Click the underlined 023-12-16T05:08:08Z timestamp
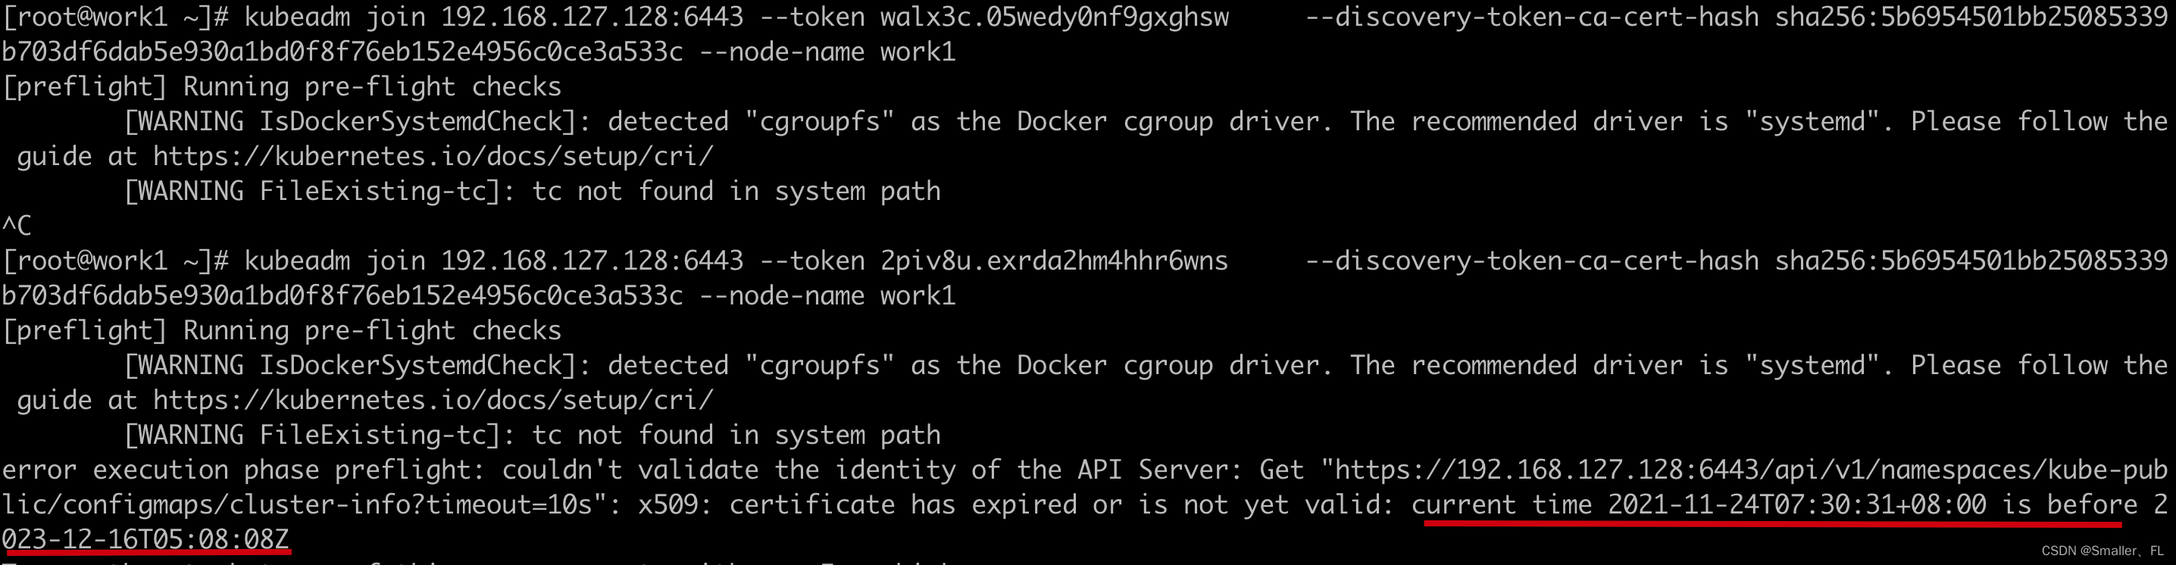 (146, 540)
